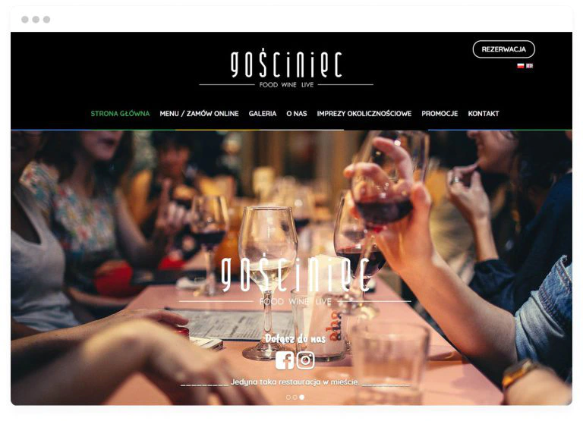Select the third slider pagination dot

[x=302, y=397]
